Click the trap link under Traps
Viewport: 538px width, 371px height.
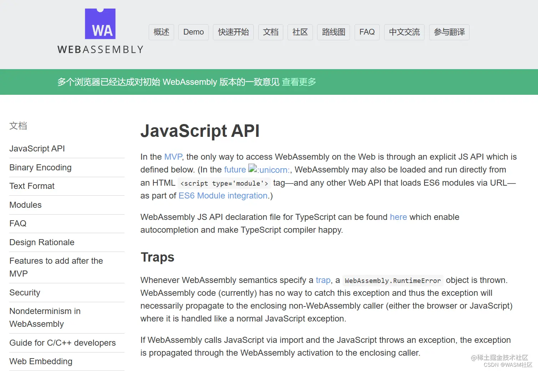coord(323,280)
